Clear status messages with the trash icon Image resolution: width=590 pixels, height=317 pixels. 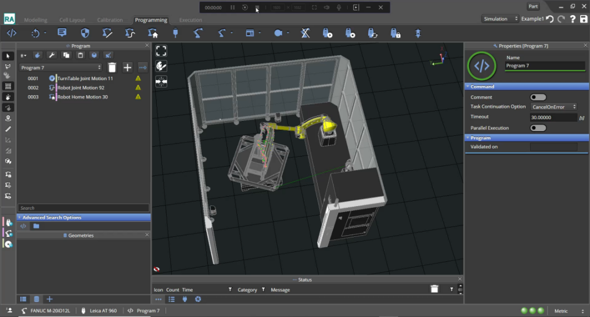pos(434,289)
